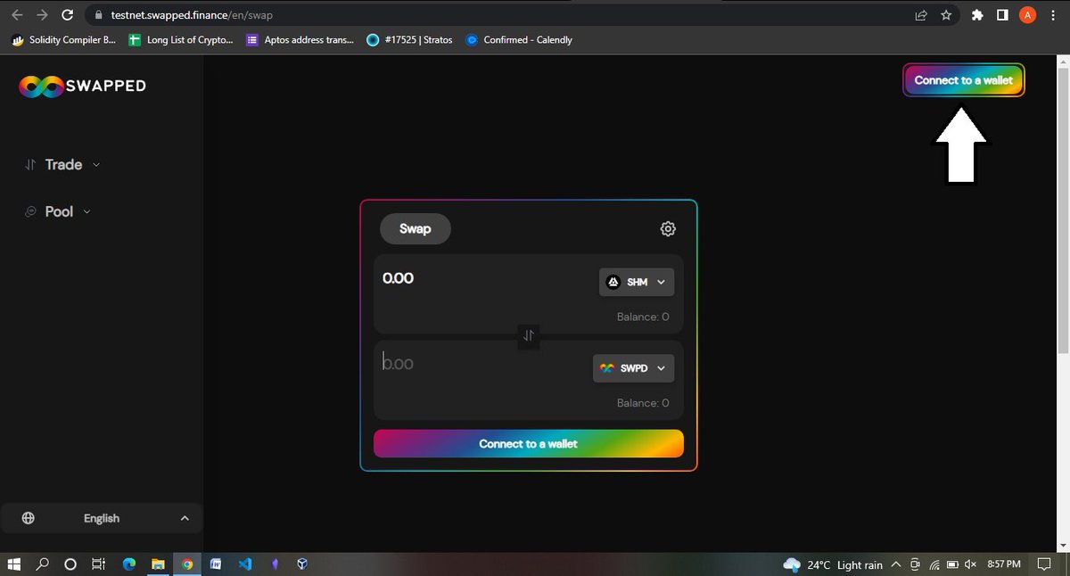Open the browser extensions puzzle icon
Viewport: 1070px width, 576px height.
[977, 15]
